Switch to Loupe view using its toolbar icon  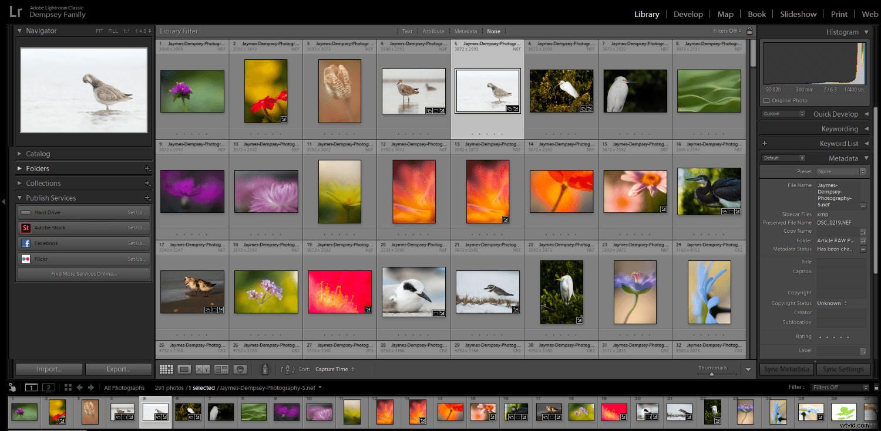pyautogui.click(x=183, y=369)
